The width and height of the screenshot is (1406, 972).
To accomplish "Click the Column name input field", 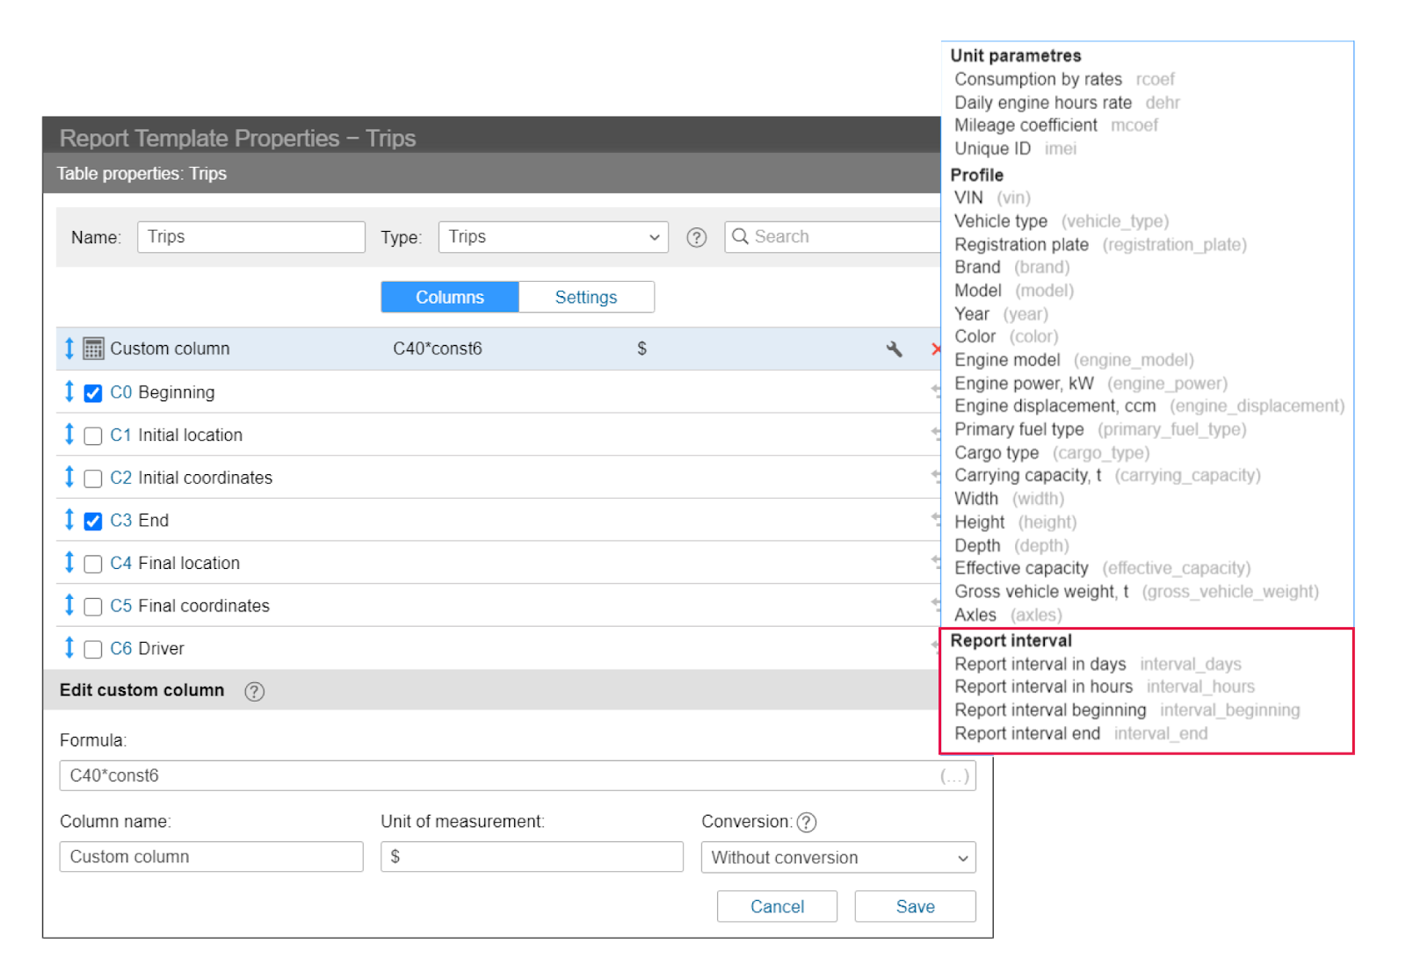I will point(211,857).
